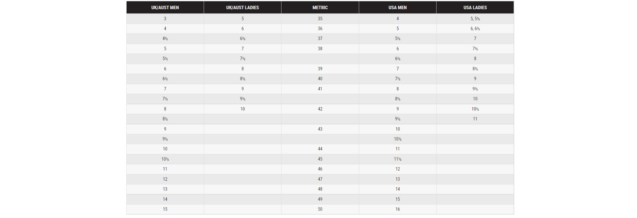Select USA Men size 16 cell
This screenshot has width=637, height=218.
pos(397,209)
